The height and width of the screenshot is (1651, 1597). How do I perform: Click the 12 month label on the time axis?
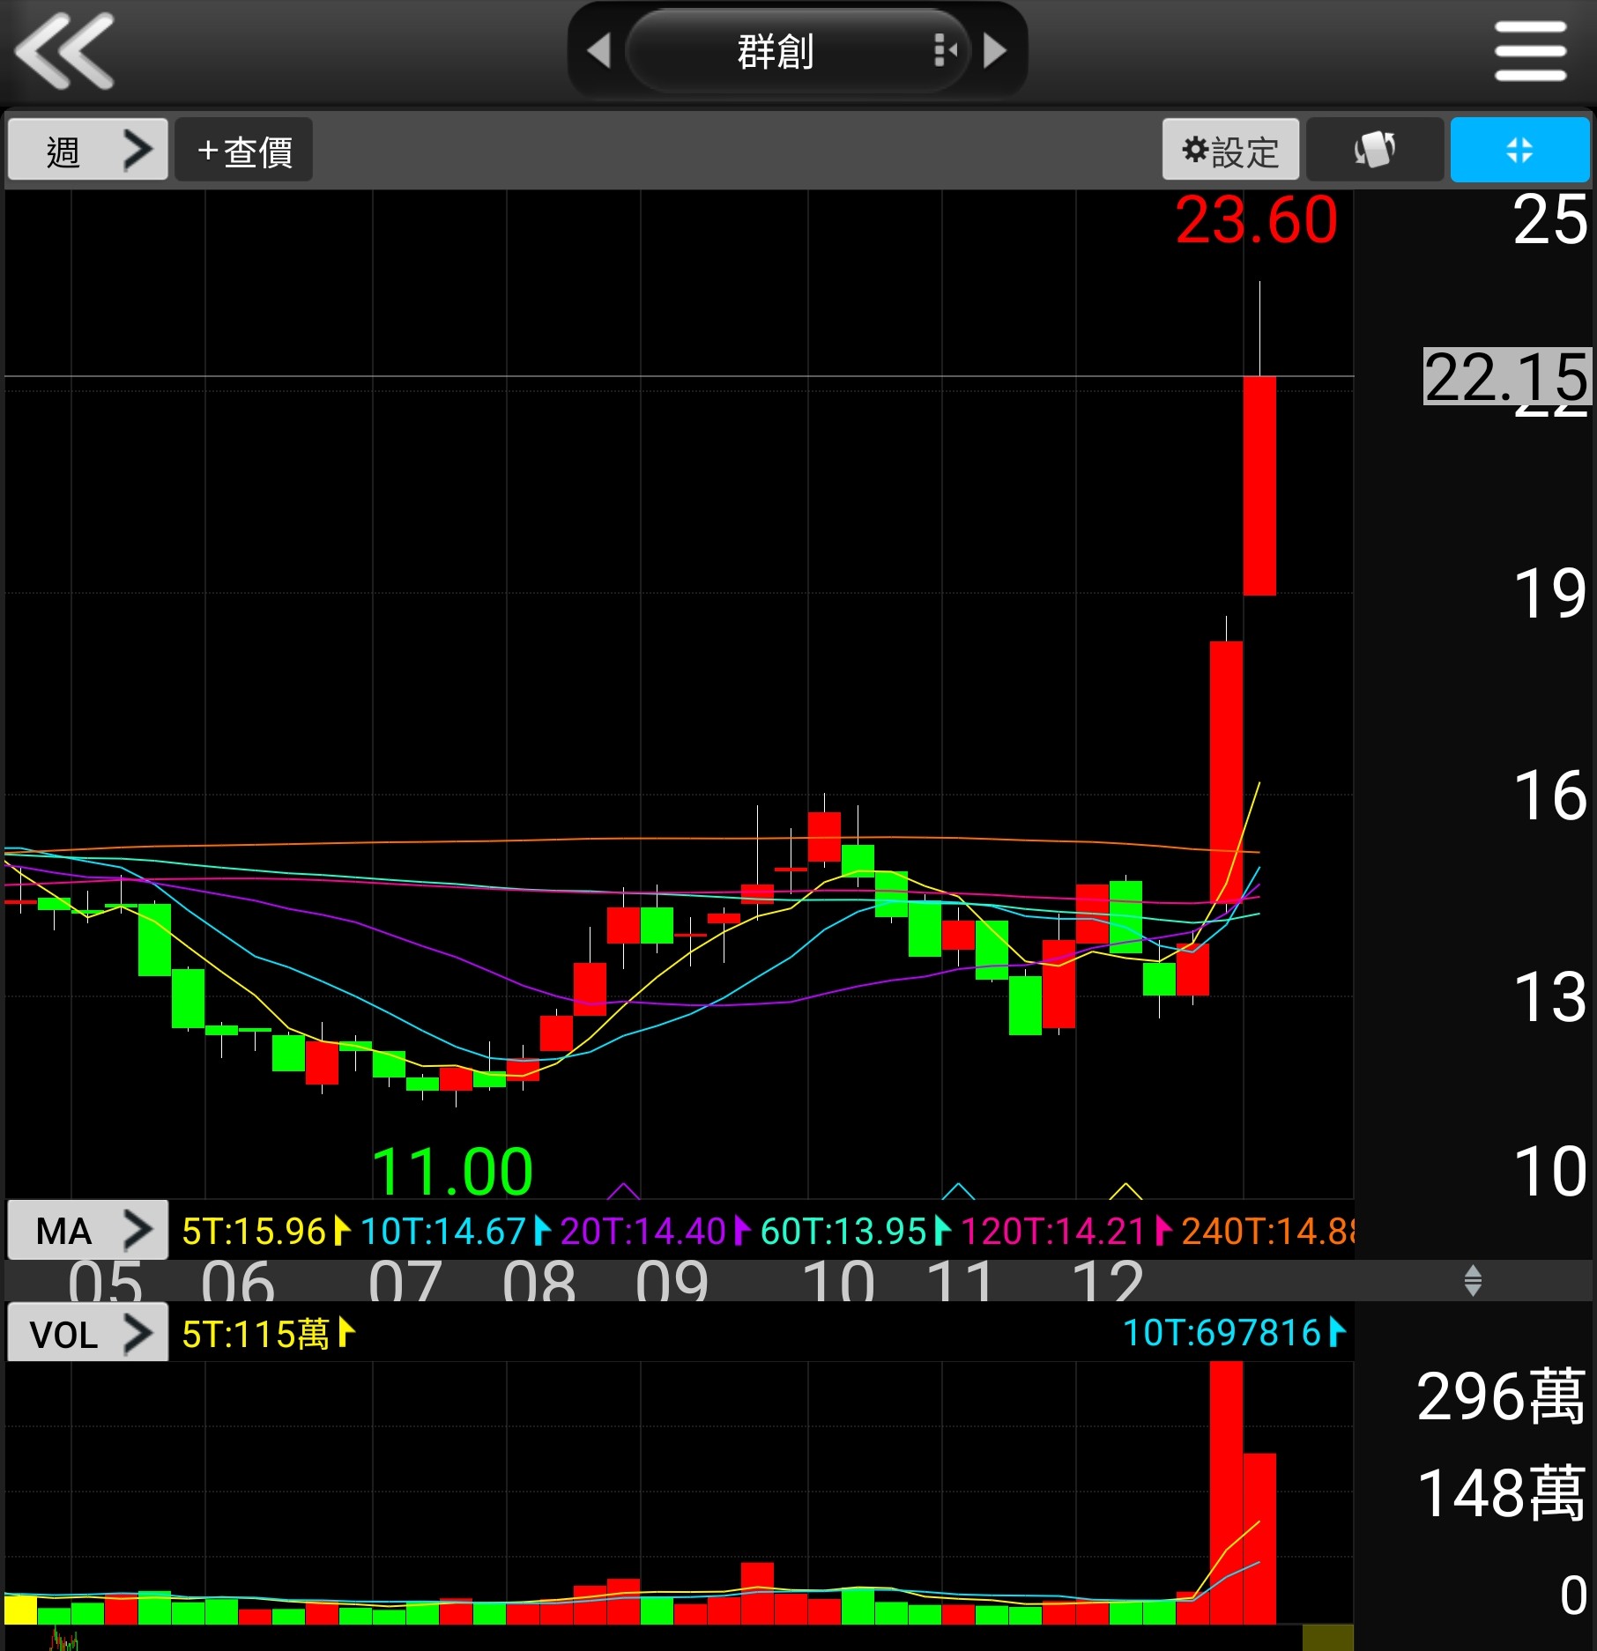1107,1282
